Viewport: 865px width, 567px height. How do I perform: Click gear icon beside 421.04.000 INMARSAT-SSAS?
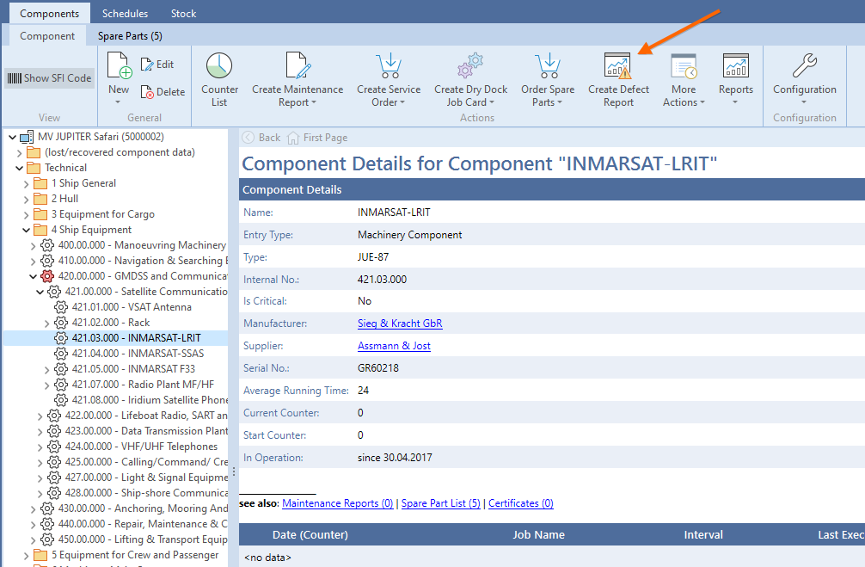point(61,354)
